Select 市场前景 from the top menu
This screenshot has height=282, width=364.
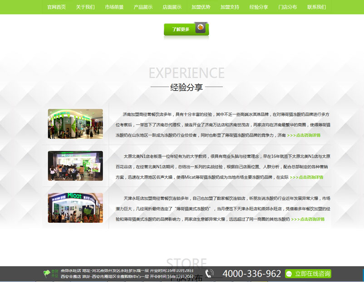pyautogui.click(x=114, y=7)
